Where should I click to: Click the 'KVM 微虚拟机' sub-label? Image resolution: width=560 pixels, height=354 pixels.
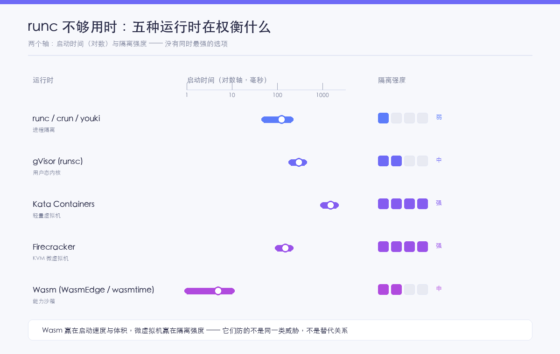point(50,259)
